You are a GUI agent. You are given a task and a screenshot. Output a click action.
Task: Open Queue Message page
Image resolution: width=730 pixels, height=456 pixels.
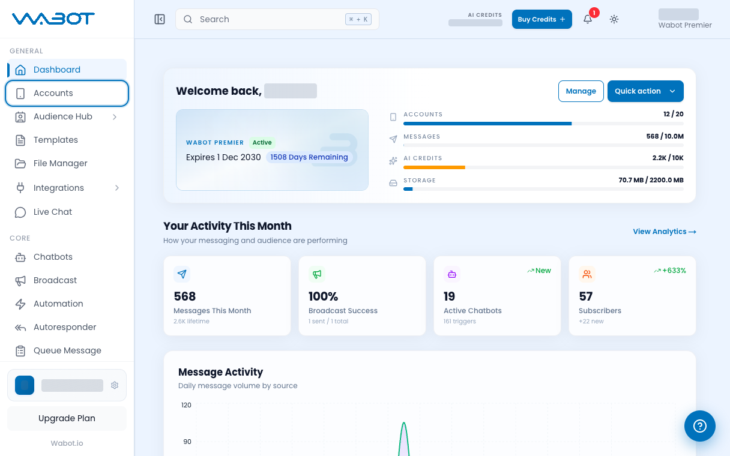[67, 350]
